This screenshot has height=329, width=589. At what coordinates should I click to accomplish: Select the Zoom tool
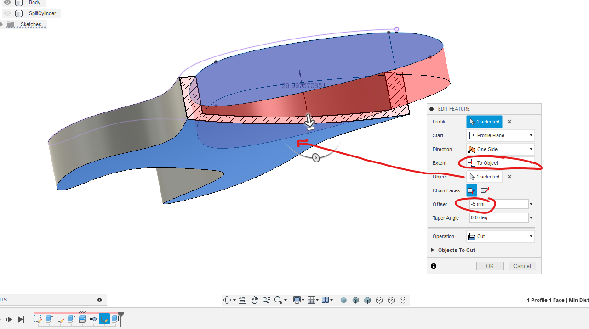(x=266, y=300)
